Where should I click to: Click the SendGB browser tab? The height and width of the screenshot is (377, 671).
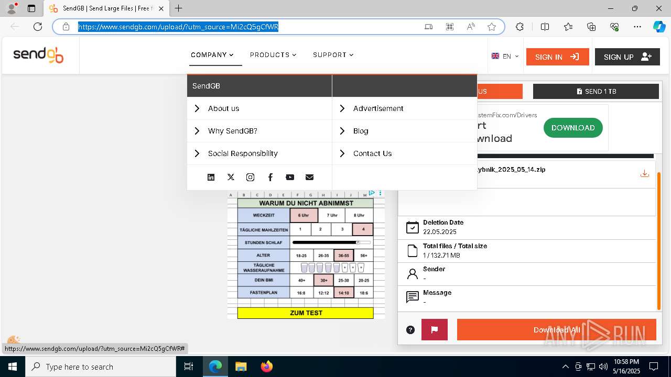pos(106,8)
